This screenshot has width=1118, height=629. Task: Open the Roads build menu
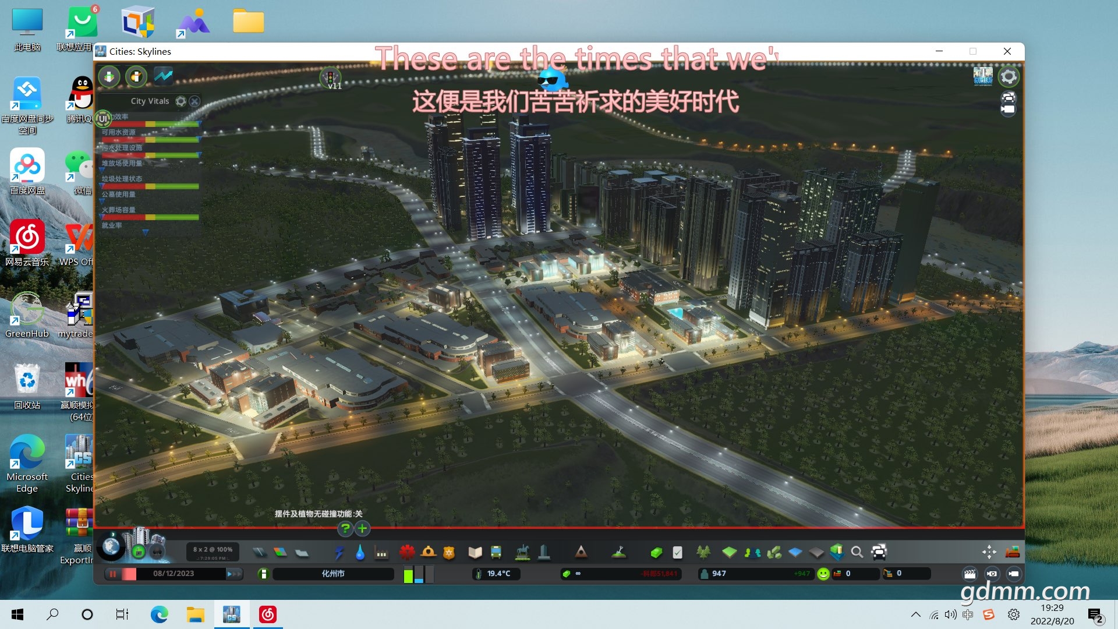pos(259,552)
